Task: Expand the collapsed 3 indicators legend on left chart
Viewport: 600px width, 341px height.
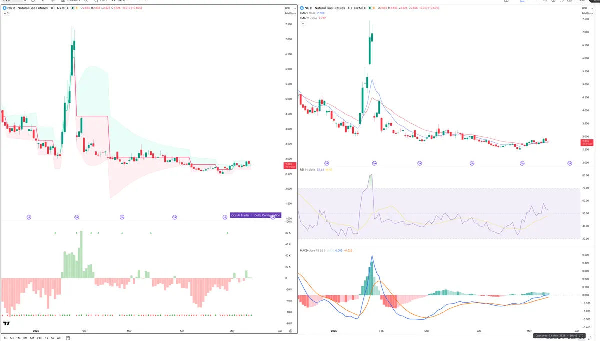Action: pyautogui.click(x=6, y=13)
